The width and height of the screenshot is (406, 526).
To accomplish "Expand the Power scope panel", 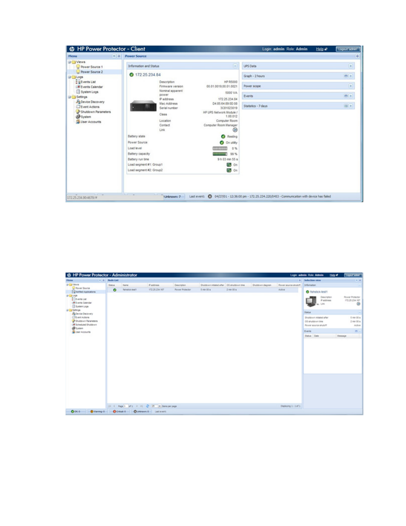I will click(x=351, y=86).
